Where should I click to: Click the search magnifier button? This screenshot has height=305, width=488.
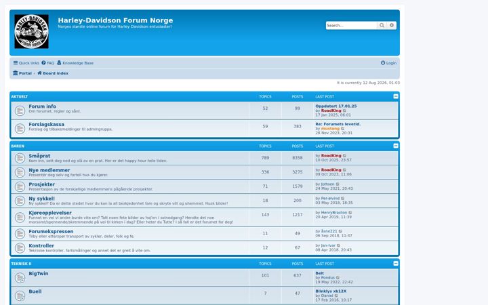pyautogui.click(x=382, y=25)
